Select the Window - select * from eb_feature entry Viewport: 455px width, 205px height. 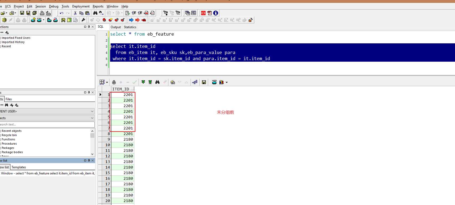pyautogui.click(x=47, y=173)
